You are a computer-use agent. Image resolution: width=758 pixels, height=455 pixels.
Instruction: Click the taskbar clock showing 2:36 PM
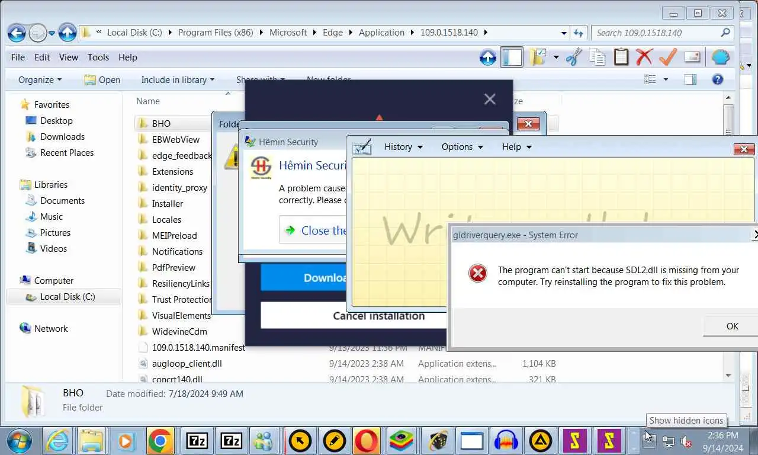(722, 441)
